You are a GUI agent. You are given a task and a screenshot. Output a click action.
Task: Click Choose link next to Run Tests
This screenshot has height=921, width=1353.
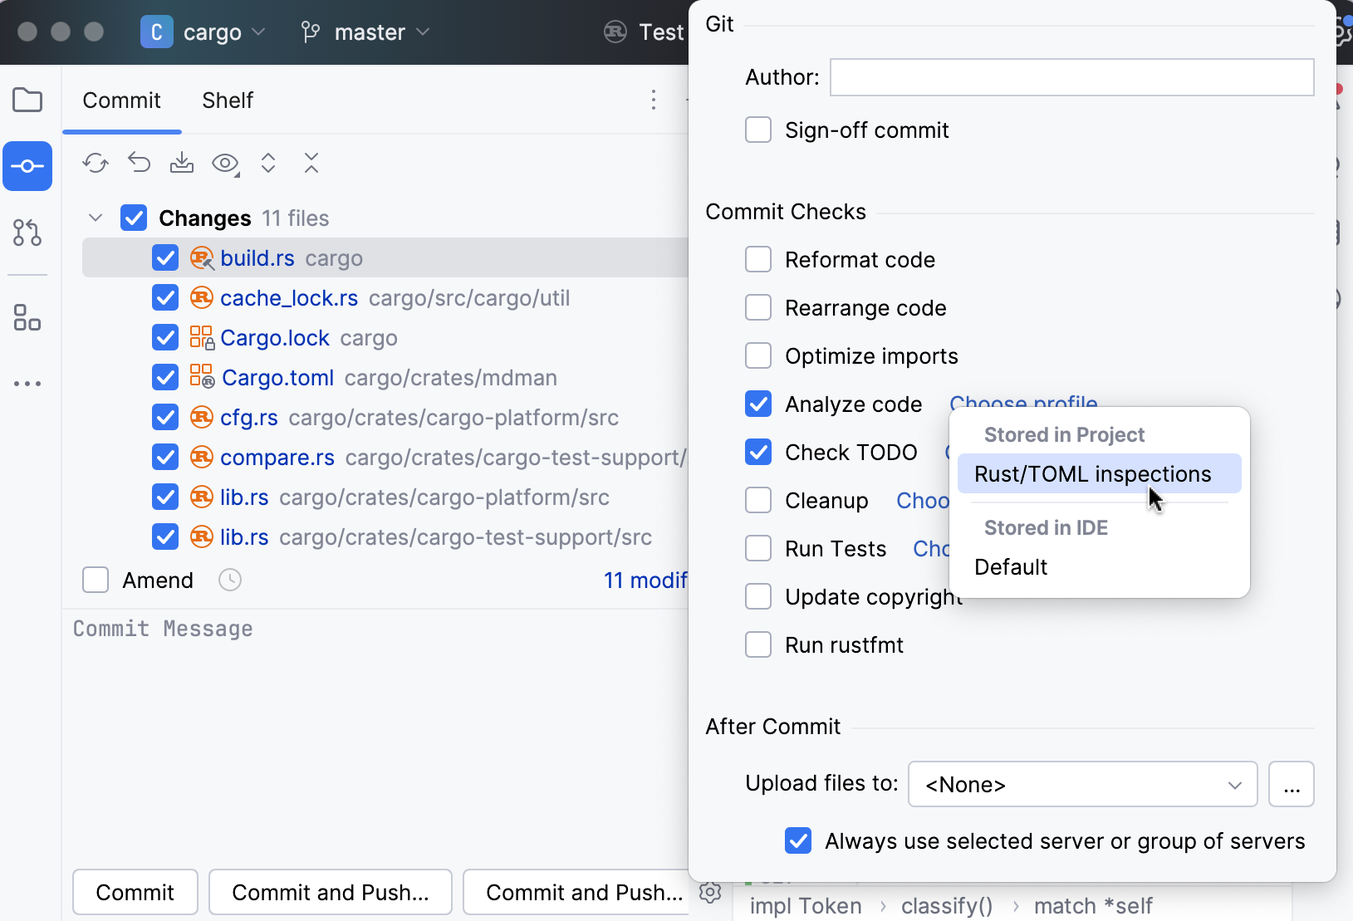click(x=931, y=549)
